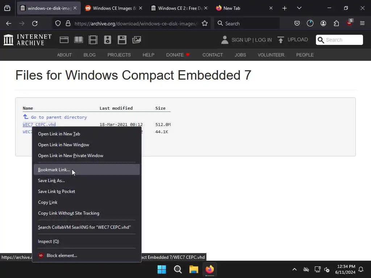The height and width of the screenshot is (278, 371).
Task: Open the HELP navigation link
Action: tap(148, 55)
